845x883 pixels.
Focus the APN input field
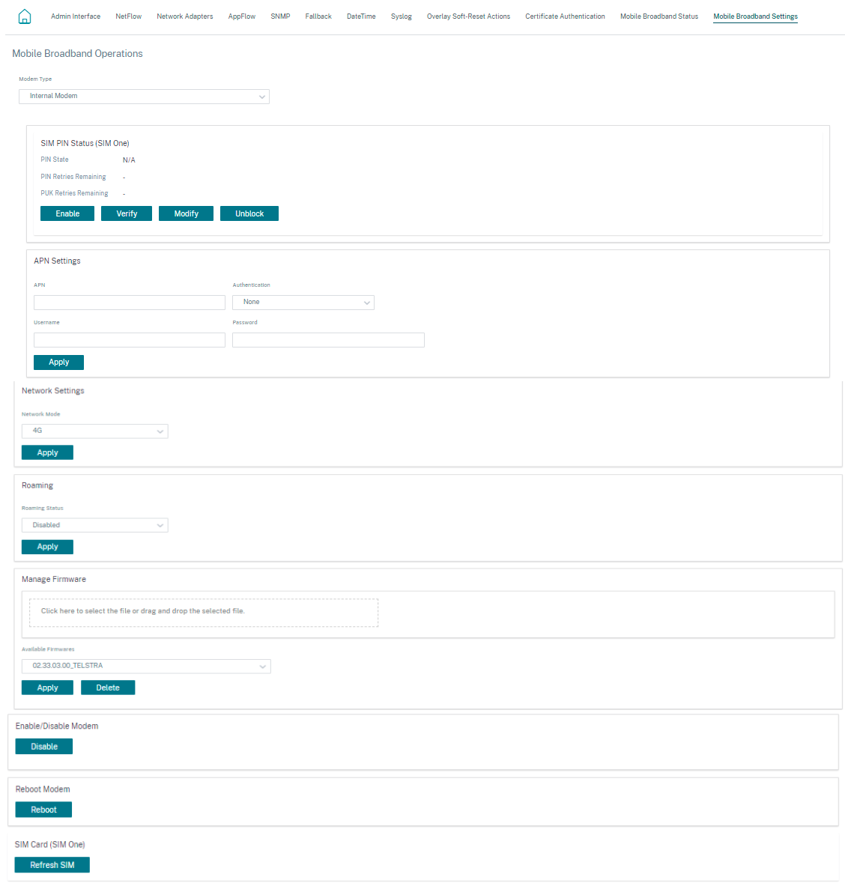click(130, 303)
